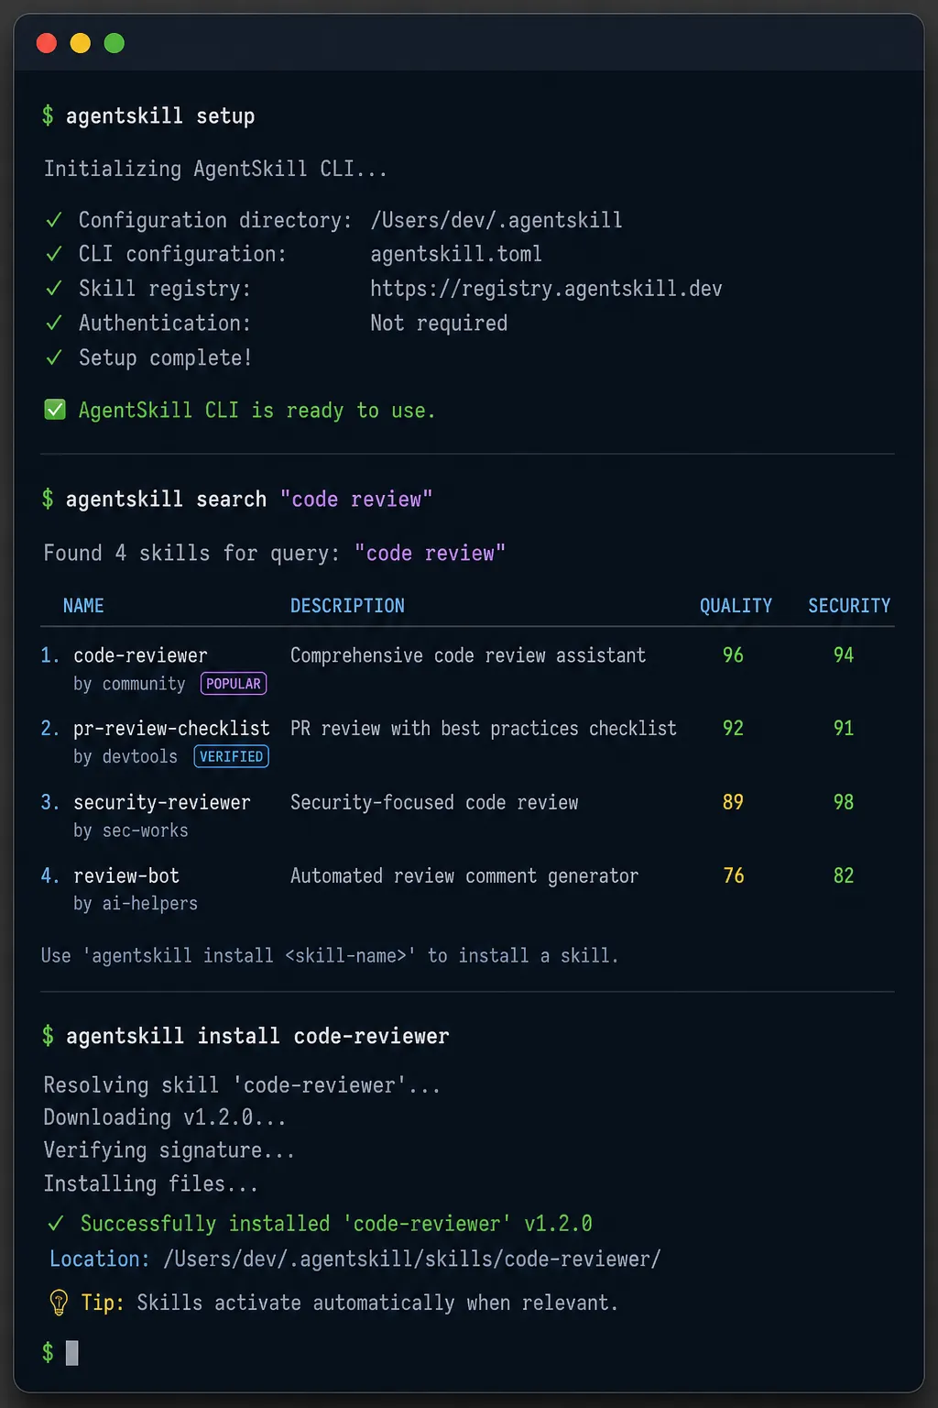This screenshot has height=1408, width=938.
Task: Click the agentskill.toml value
Action: [456, 254]
